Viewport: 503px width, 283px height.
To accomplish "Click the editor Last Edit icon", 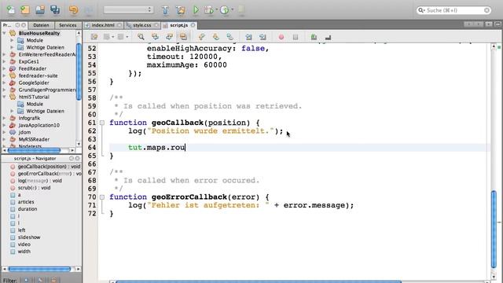I will (94, 37).
